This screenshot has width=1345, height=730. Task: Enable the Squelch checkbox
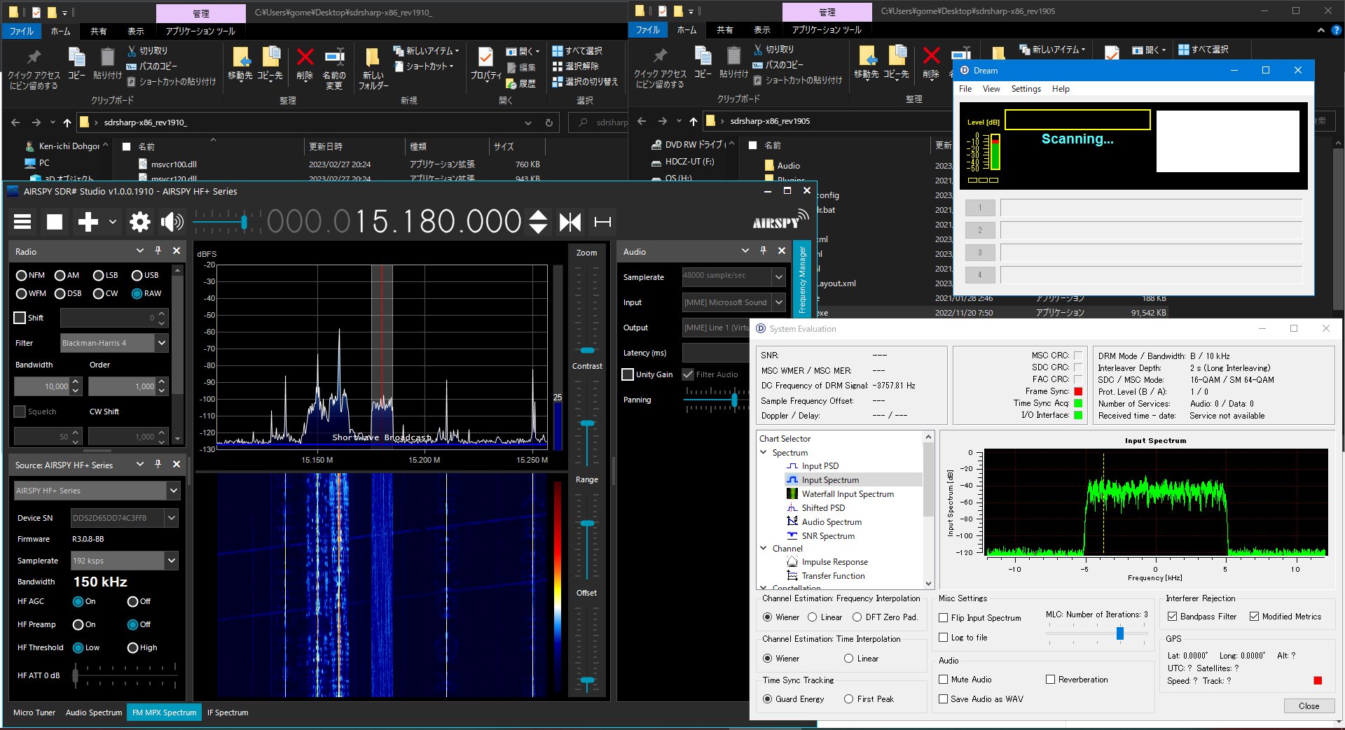point(19,412)
